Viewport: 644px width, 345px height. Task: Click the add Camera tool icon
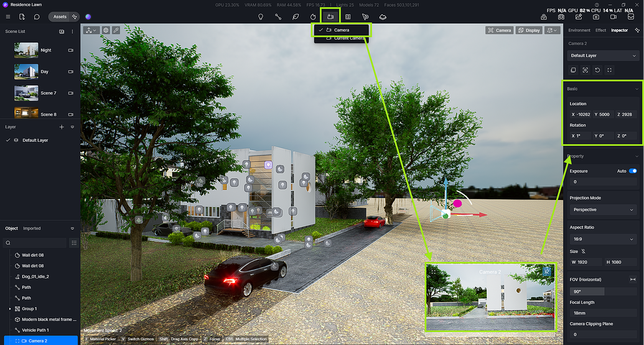point(330,17)
